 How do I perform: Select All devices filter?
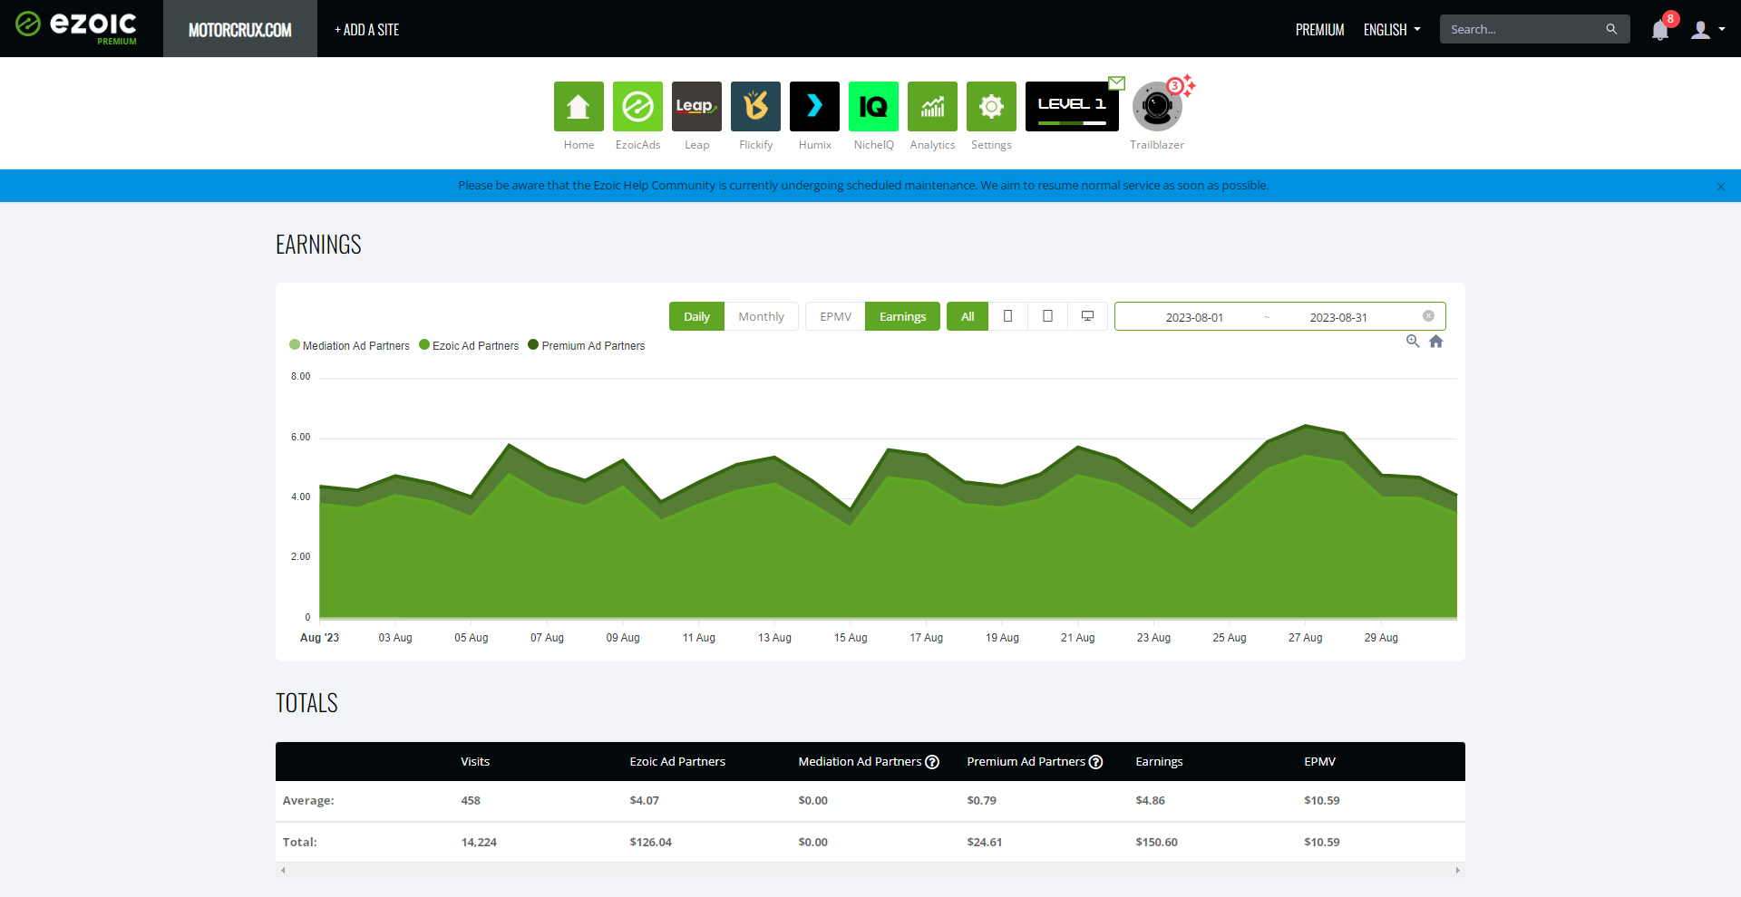tap(968, 316)
